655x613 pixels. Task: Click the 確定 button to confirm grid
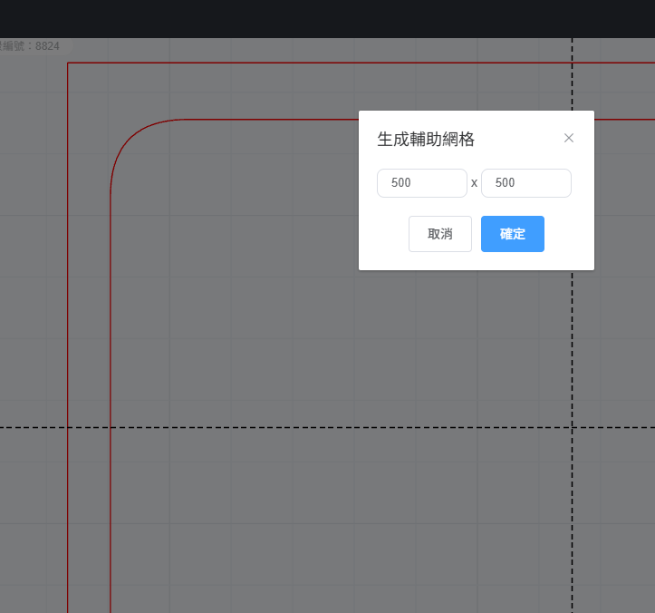[x=512, y=234]
